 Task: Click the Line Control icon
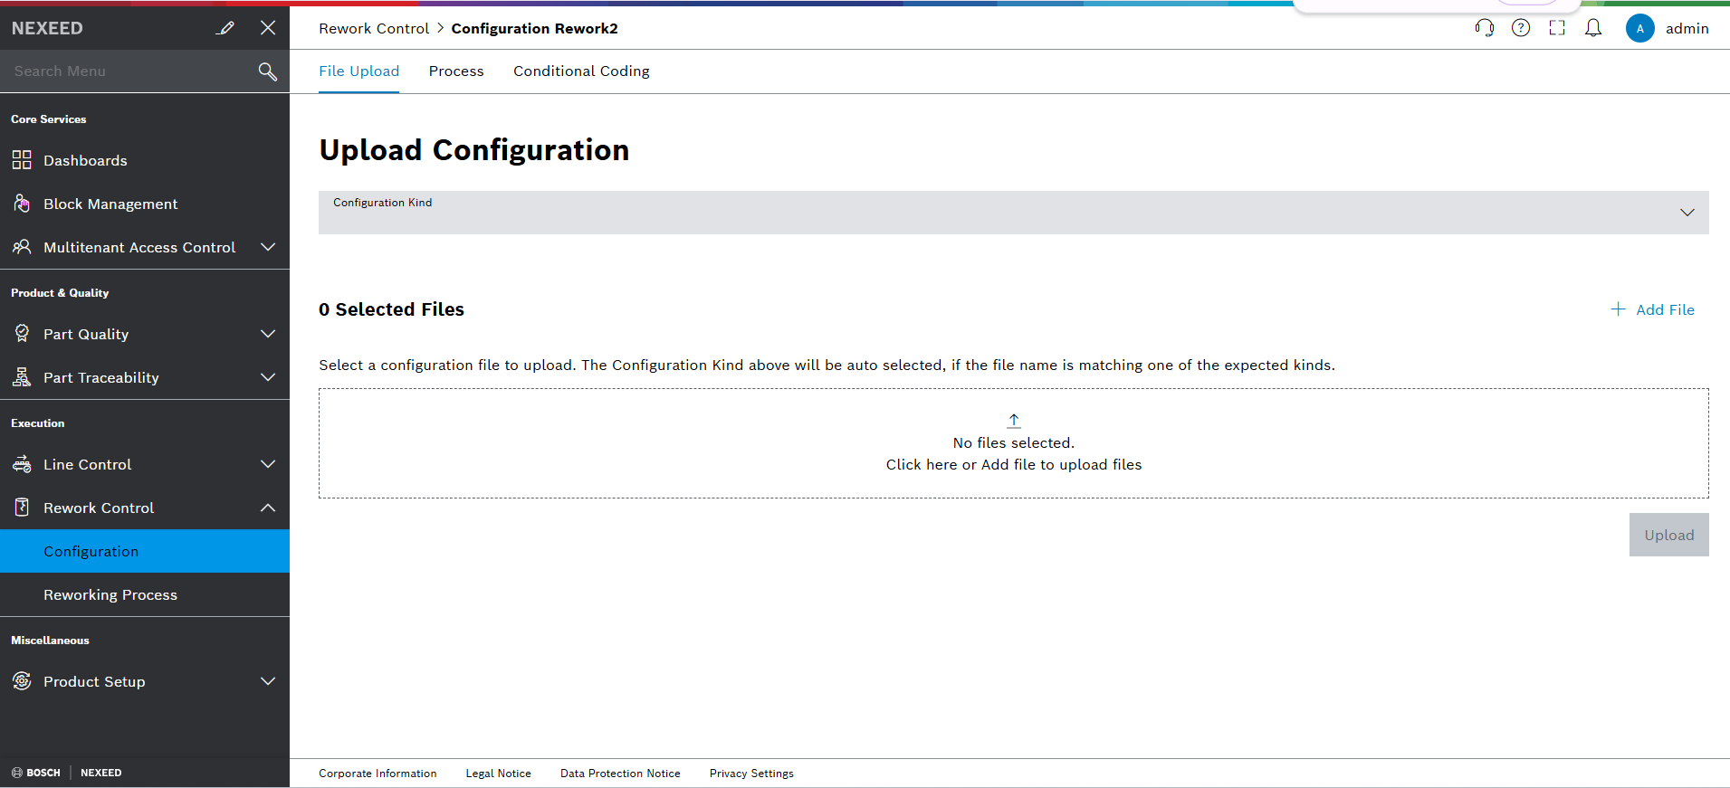tap(22, 464)
